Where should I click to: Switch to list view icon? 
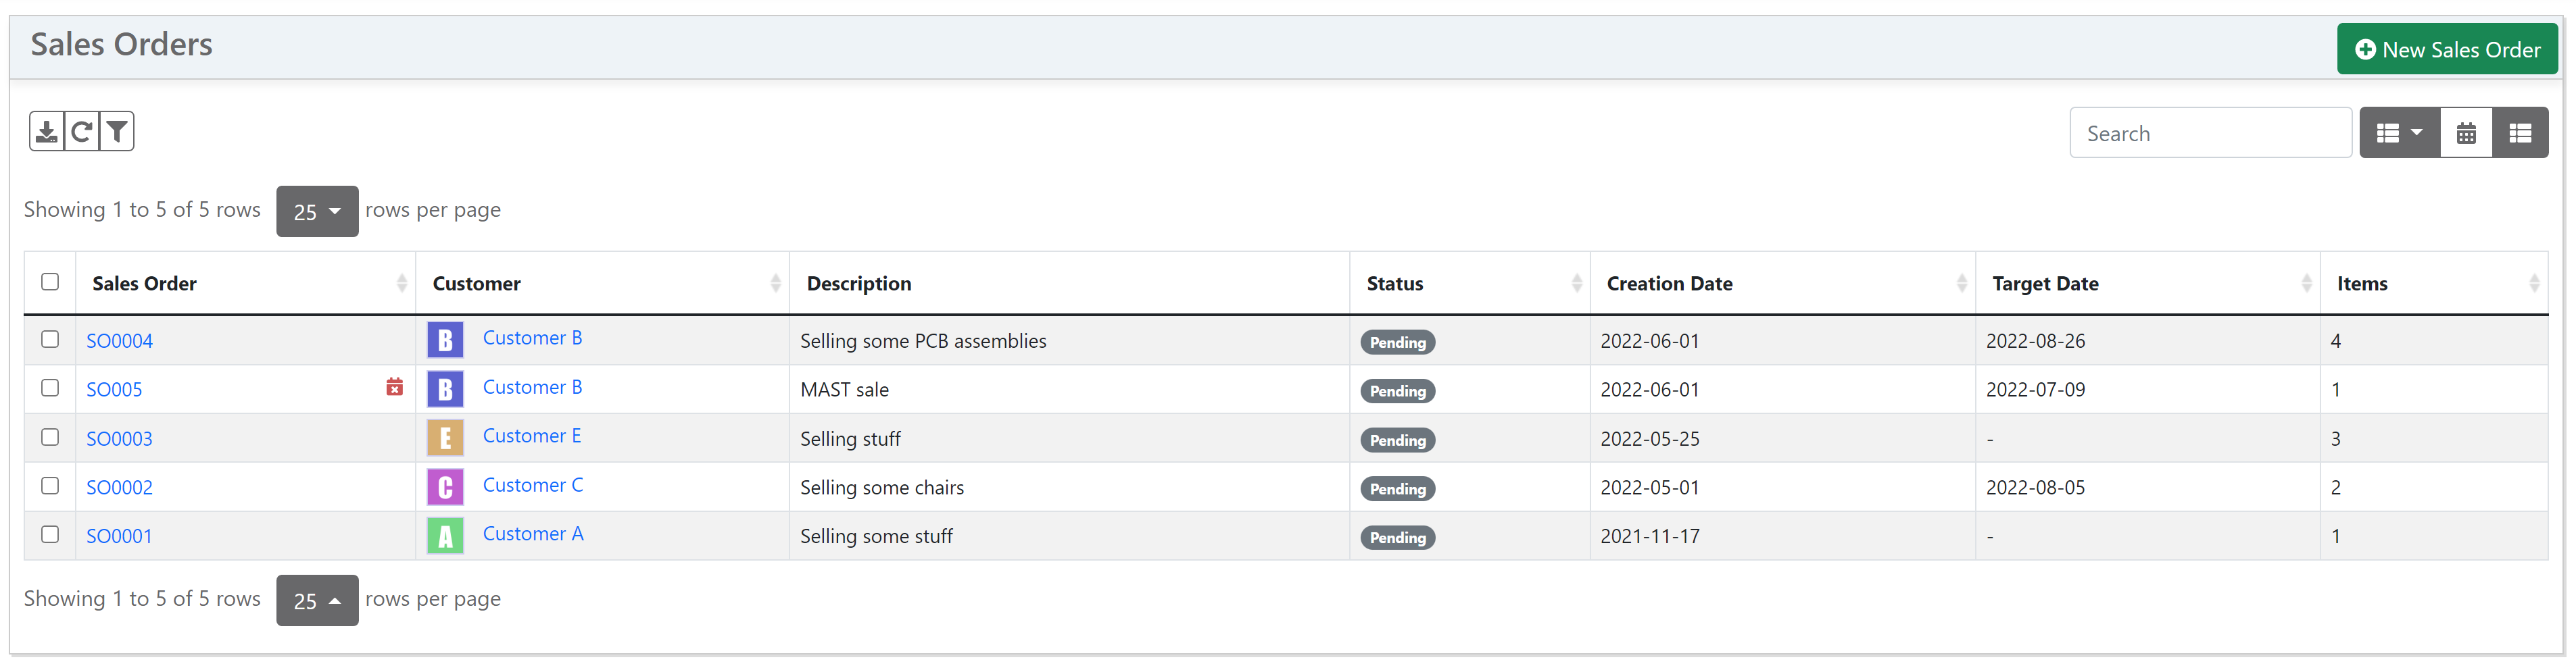(2519, 133)
